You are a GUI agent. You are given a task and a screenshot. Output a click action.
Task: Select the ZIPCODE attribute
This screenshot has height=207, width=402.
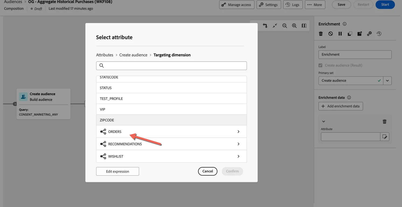[172, 120]
